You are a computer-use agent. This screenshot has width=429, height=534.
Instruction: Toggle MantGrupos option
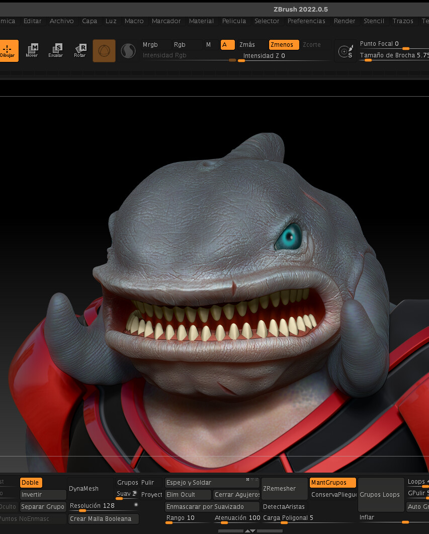333,482
